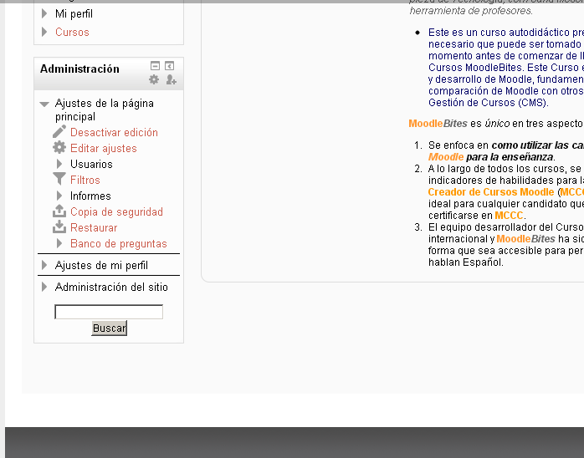Click the funnel icon beside Filtros
The image size is (584, 458).
[x=59, y=180]
